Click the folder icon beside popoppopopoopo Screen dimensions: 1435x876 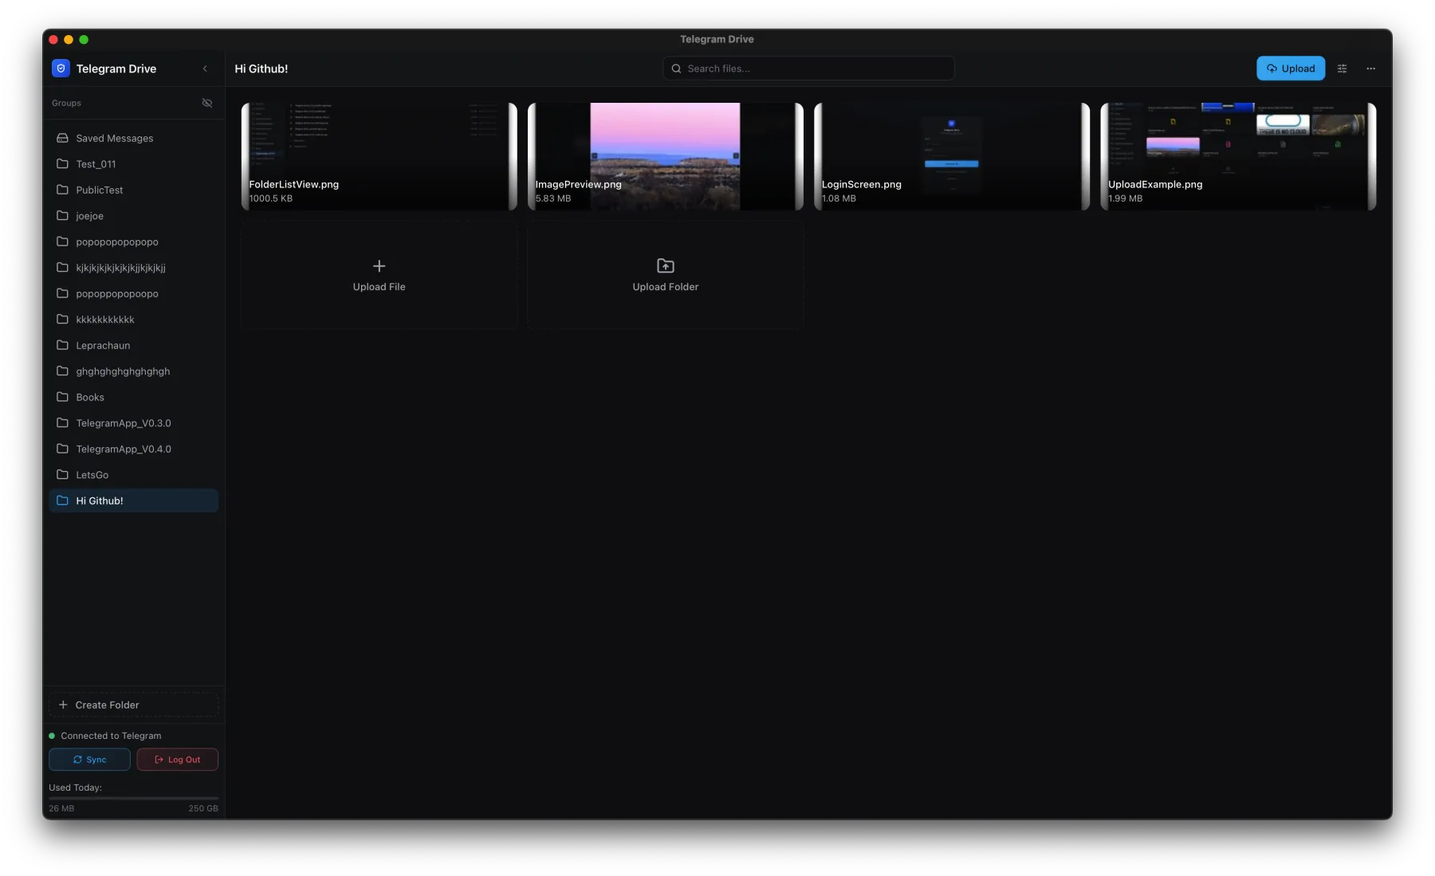(62, 293)
